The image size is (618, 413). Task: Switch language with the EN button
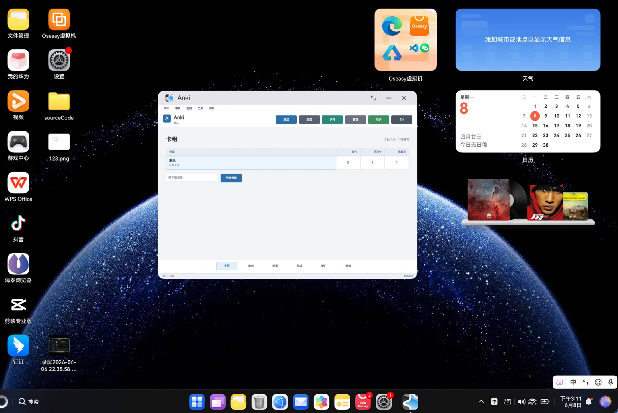tap(402, 119)
